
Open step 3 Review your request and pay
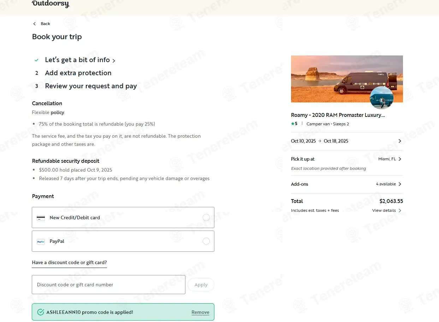click(x=91, y=86)
